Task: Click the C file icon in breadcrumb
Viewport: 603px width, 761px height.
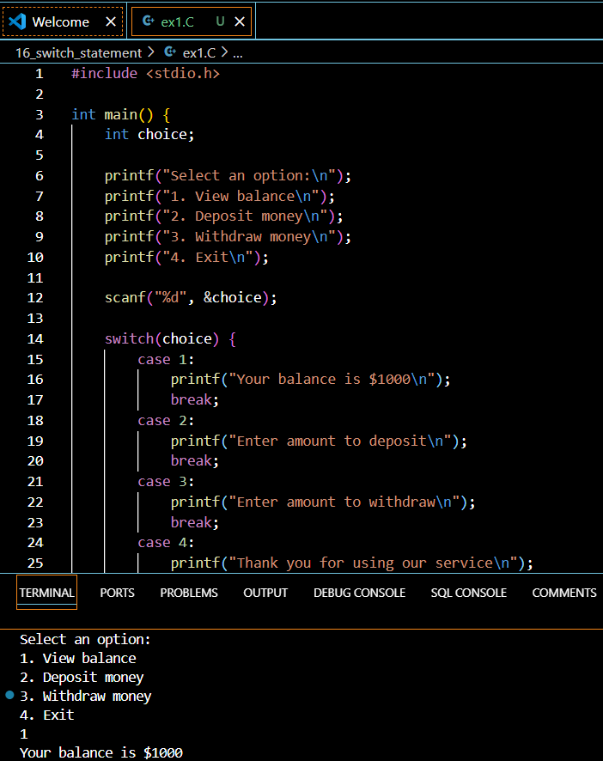Action: point(170,52)
